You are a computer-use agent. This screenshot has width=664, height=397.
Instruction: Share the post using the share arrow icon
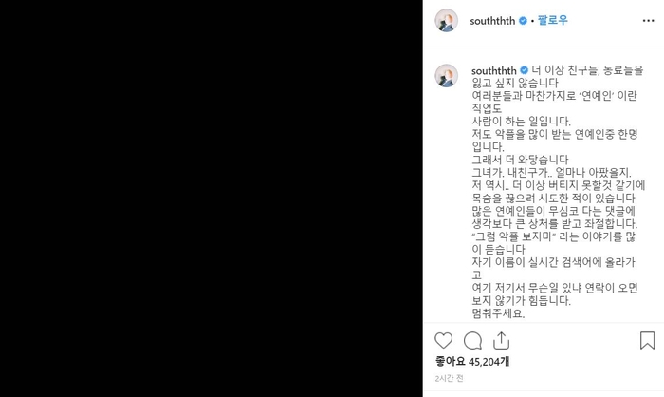tap(501, 341)
